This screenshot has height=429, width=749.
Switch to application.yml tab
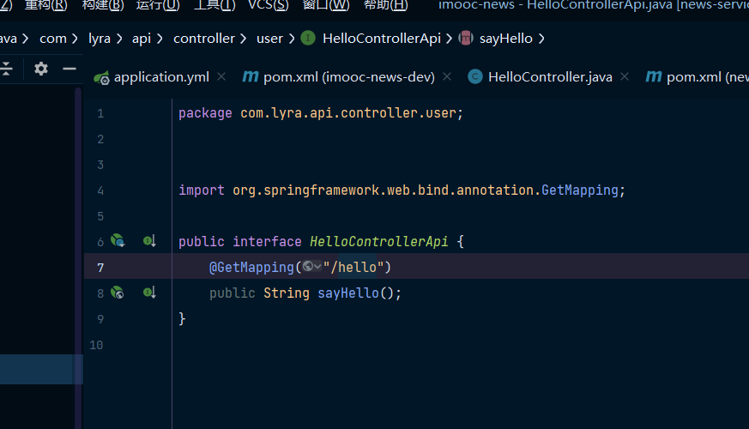[161, 77]
